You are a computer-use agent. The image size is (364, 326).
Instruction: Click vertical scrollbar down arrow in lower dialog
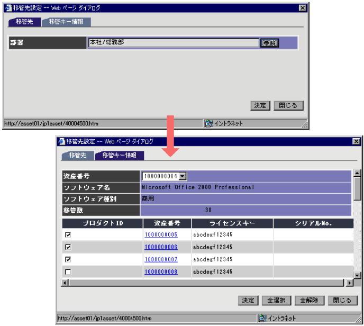tap(357, 275)
